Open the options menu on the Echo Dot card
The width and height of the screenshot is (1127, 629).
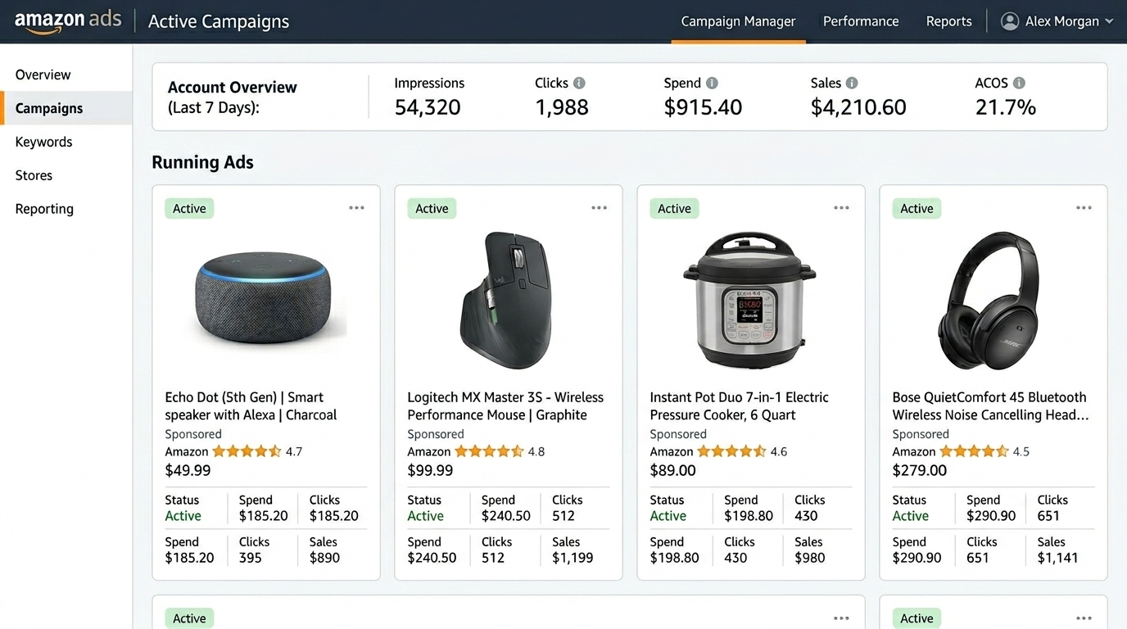click(356, 208)
